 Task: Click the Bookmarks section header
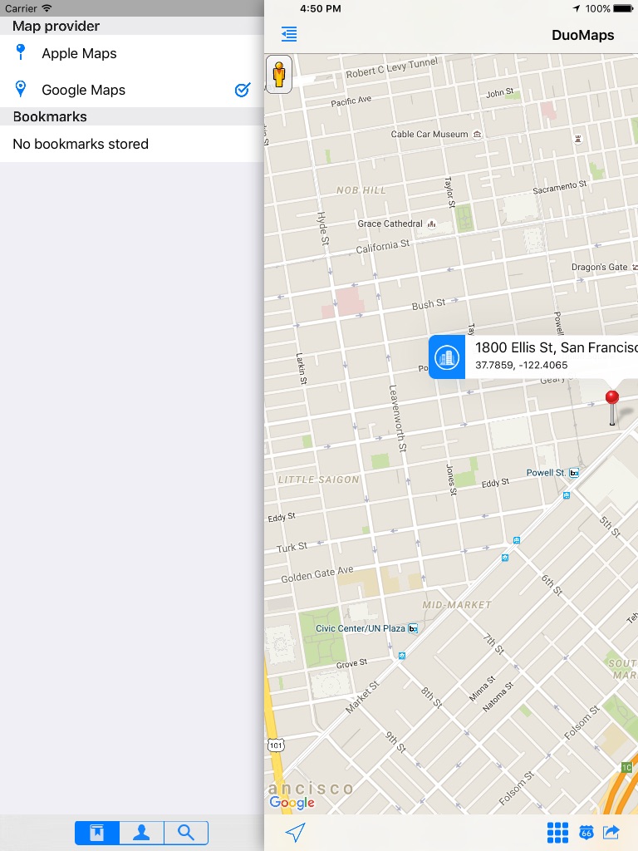click(132, 116)
